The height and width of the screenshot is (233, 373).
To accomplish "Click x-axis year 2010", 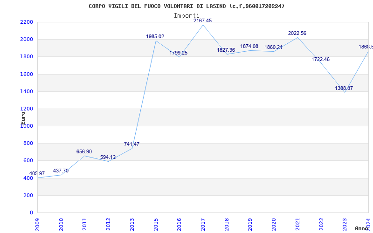I will [61, 225].
